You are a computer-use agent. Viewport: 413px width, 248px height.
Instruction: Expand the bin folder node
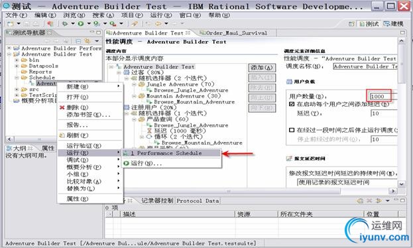click(17, 60)
